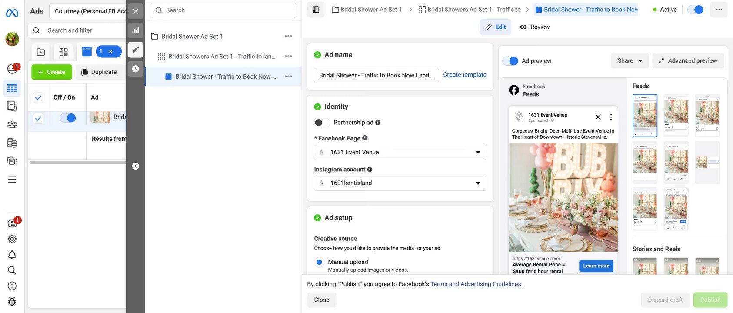Open the clock history icon in sidebar
The width and height of the screenshot is (733, 313).
tap(136, 69)
